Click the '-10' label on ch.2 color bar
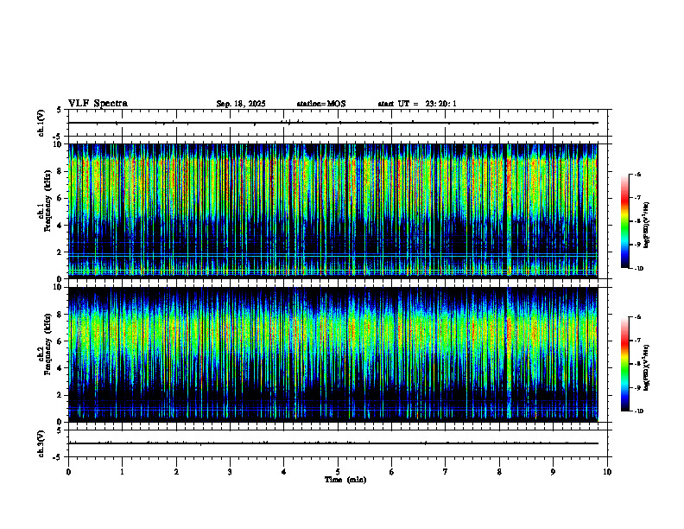 pyautogui.click(x=638, y=411)
